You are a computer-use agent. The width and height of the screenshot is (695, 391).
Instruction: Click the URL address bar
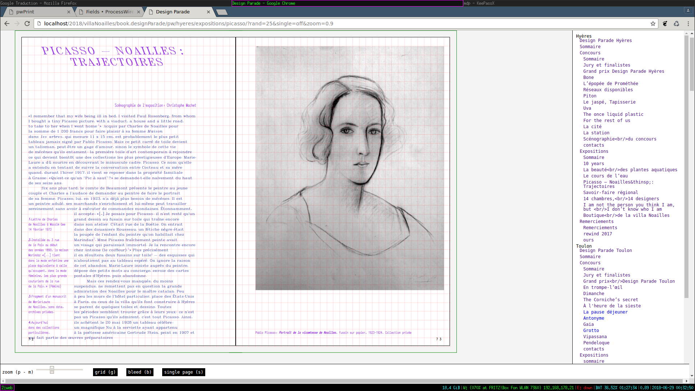coord(326,24)
